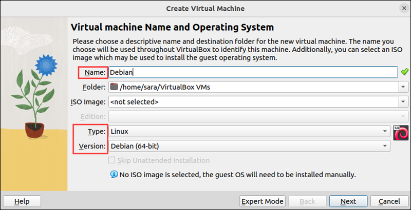Click the Virtual machine Name and Operating System heading
The height and width of the screenshot is (210, 411).
[x=173, y=27]
